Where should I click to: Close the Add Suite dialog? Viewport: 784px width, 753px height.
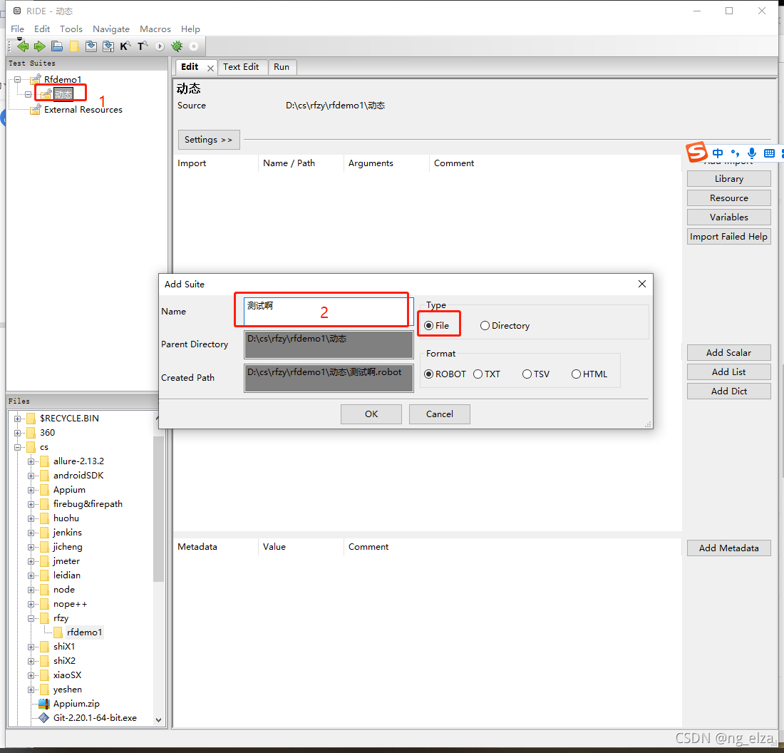tap(642, 284)
